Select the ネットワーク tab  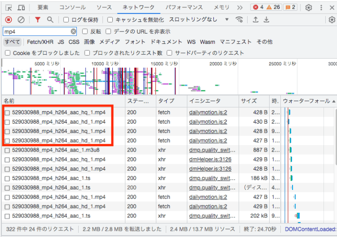pyautogui.click(x=139, y=7)
